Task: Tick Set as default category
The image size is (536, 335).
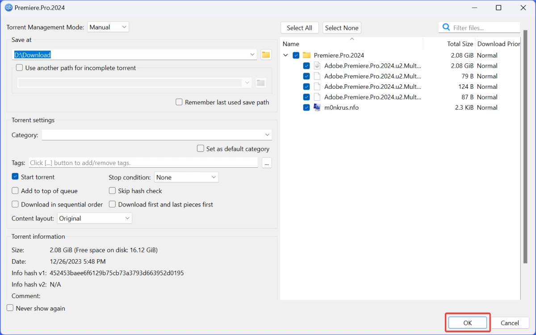Action: [201, 149]
